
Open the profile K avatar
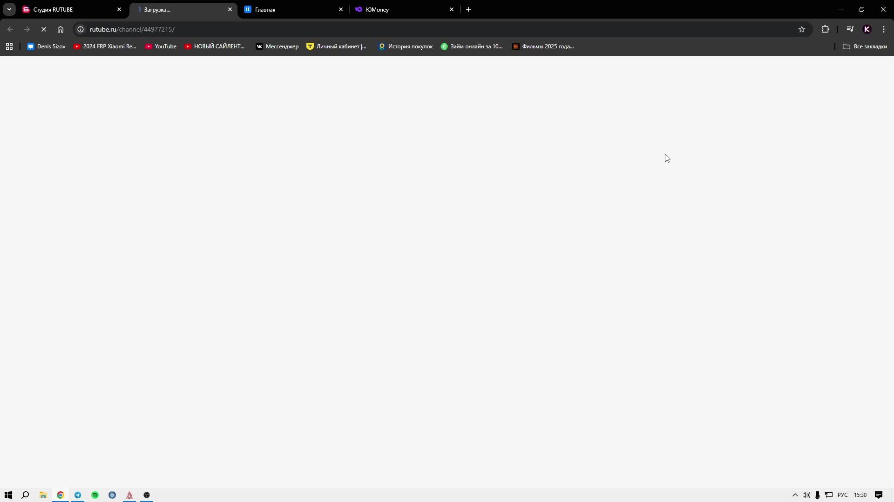867,29
